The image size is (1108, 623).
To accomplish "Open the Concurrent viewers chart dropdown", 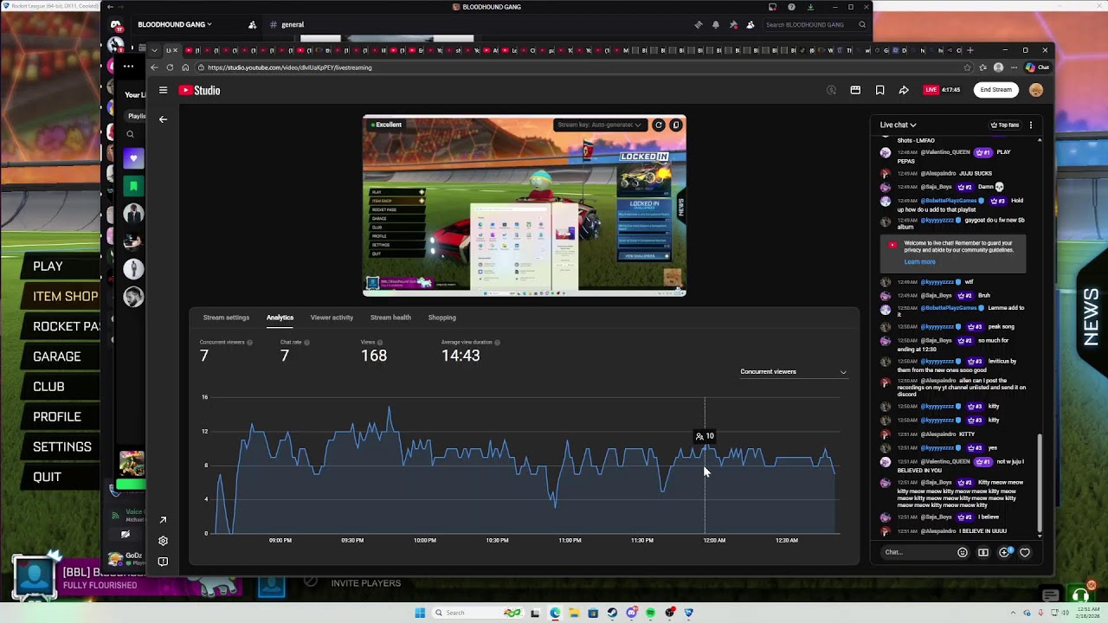I will tap(793, 372).
